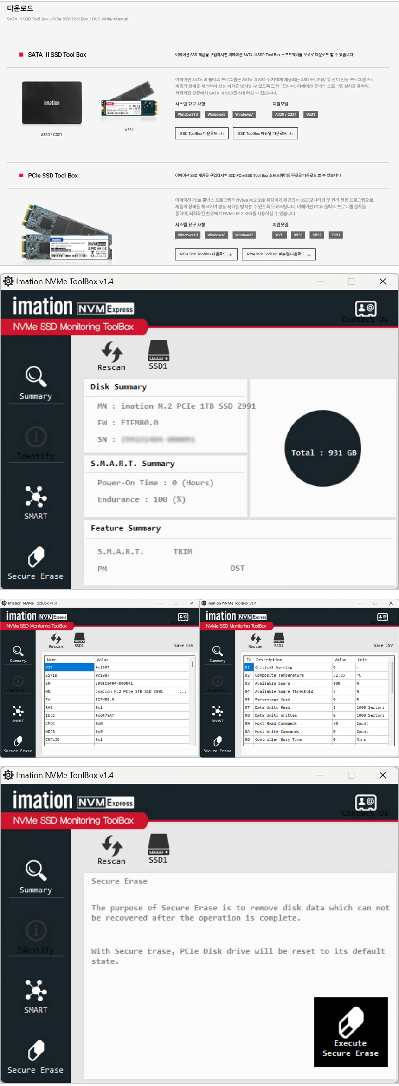The height and width of the screenshot is (1086, 399).
Task: Click the SSD ToolBox 매뉴얼 다운로드 button
Action: click(x=265, y=133)
